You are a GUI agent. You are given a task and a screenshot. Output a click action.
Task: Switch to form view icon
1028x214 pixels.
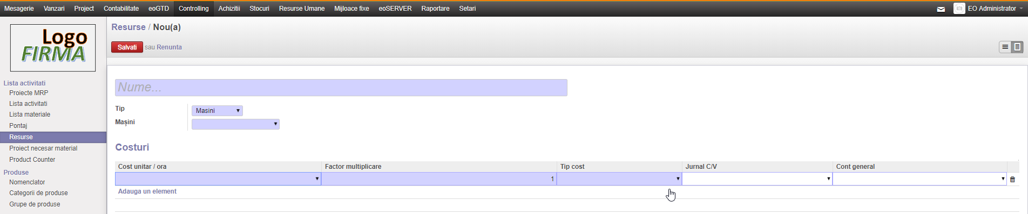(1017, 47)
